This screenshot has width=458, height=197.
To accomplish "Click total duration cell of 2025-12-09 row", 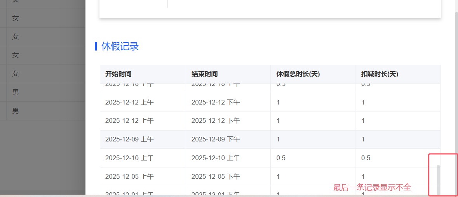I will point(278,139).
